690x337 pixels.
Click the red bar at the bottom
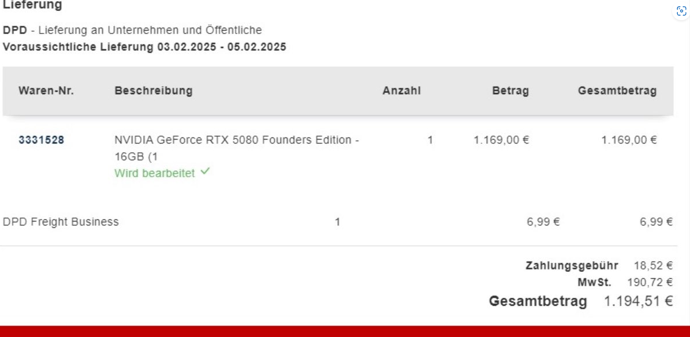345,331
